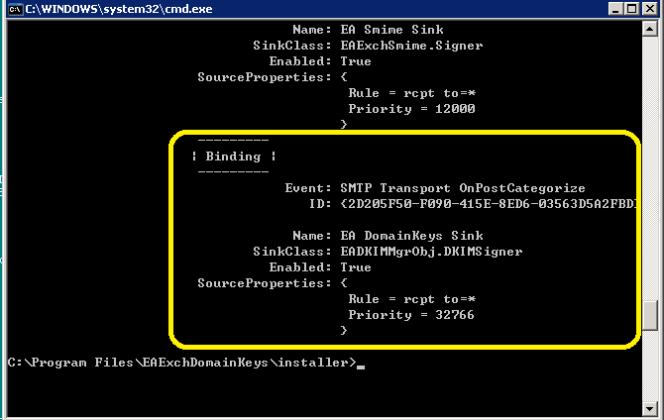This screenshot has width=664, height=420.
Task: Click the 'Binding' header text
Action: coord(233,157)
